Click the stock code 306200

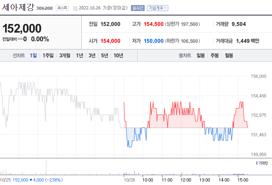(x=44, y=8)
